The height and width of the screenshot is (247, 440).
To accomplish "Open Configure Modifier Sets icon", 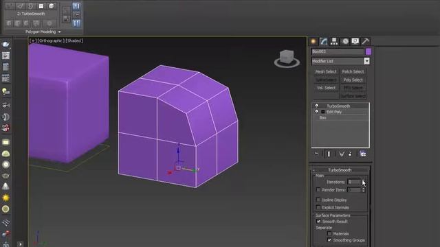I will 363,154.
